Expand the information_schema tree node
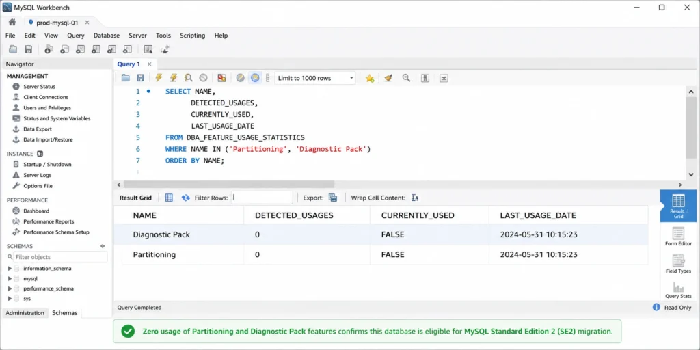 10,268
